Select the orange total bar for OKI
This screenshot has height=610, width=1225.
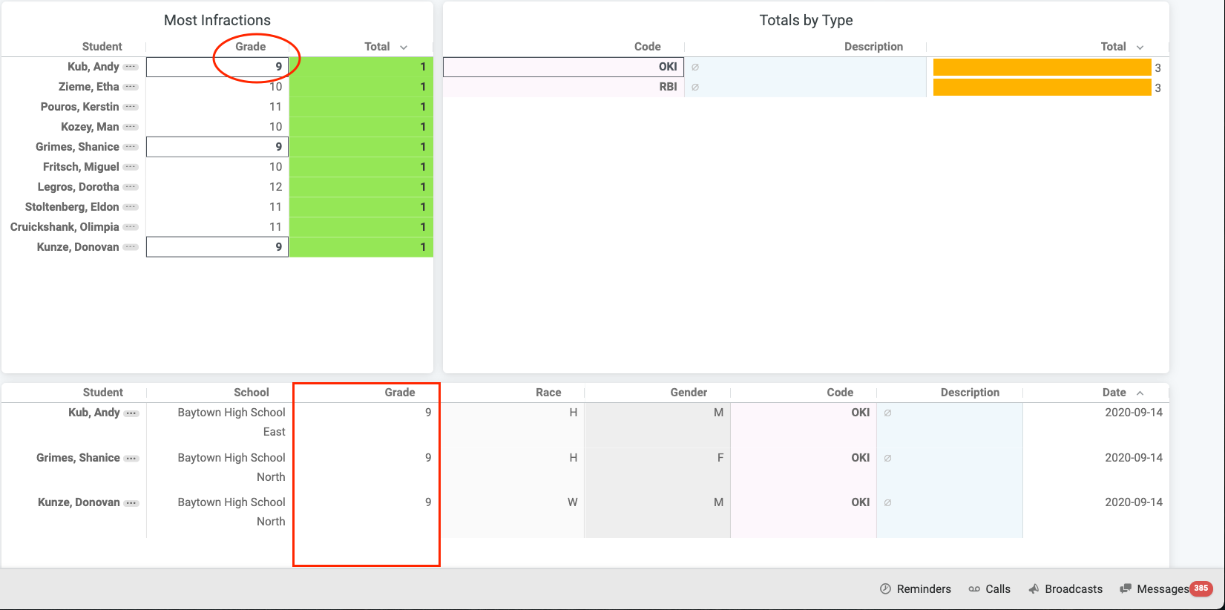click(1042, 68)
